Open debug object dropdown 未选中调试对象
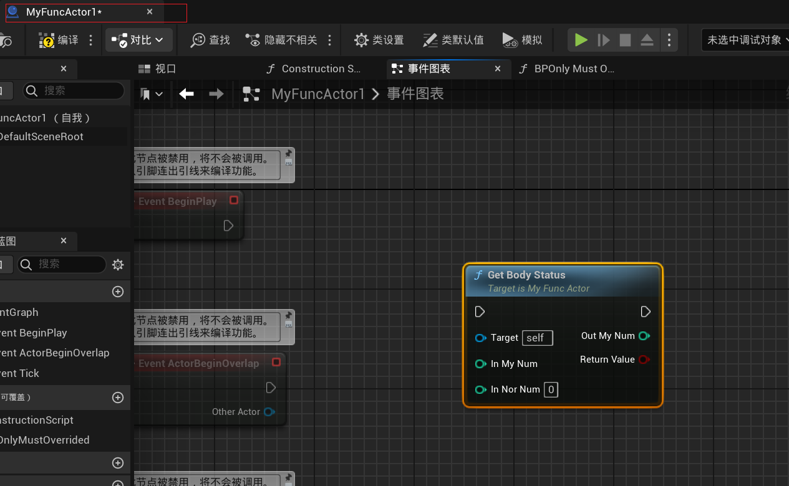The width and height of the screenshot is (789, 486). [745, 40]
